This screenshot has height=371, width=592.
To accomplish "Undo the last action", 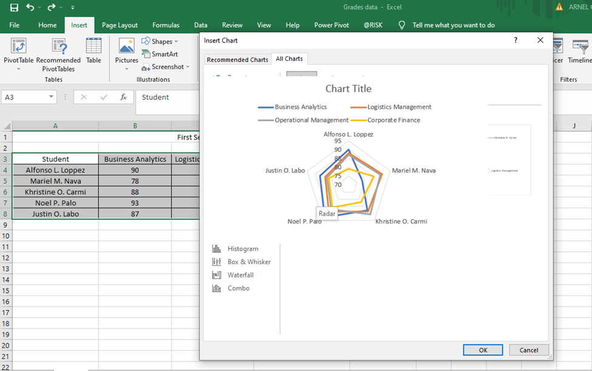I will (30, 7).
